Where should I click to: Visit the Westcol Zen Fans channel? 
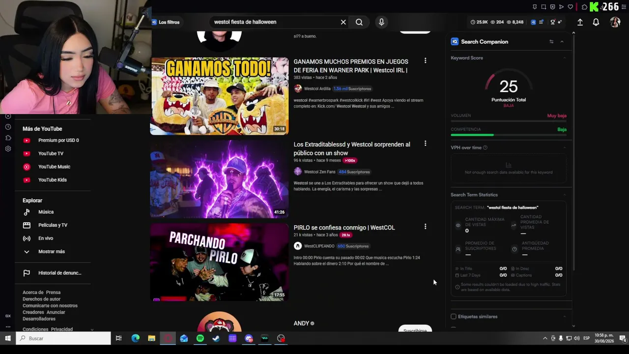(319, 172)
